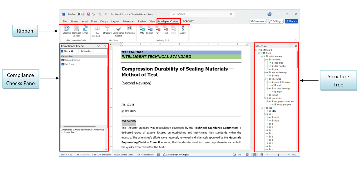Toggle the Untagged Content checkbox
The width and height of the screenshot is (359, 195).
pyautogui.click(x=63, y=60)
